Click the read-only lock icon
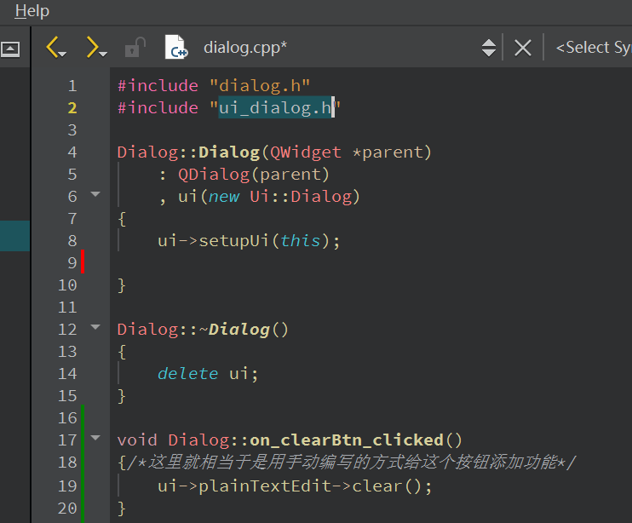Screen dimensions: 632x523 tap(135, 48)
